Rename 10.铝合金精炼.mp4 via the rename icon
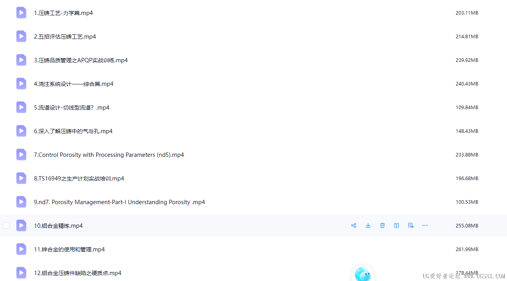This screenshot has height=281, width=507. (x=397, y=225)
